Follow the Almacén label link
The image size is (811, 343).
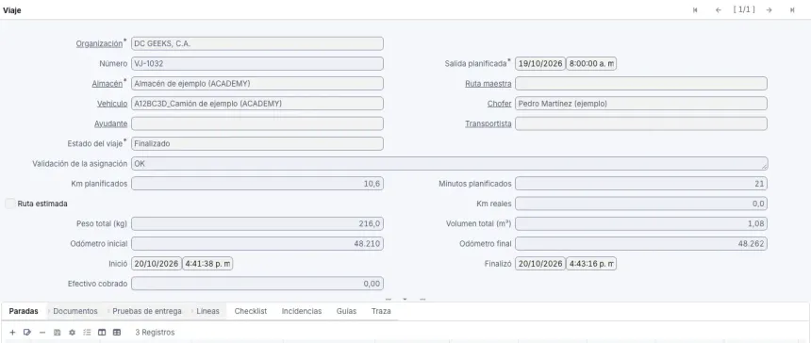(108, 84)
